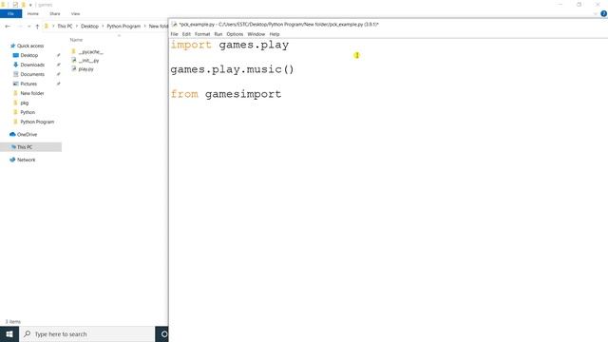This screenshot has width=608, height=342.
Task: Click the taskbar search box
Action: (86, 333)
